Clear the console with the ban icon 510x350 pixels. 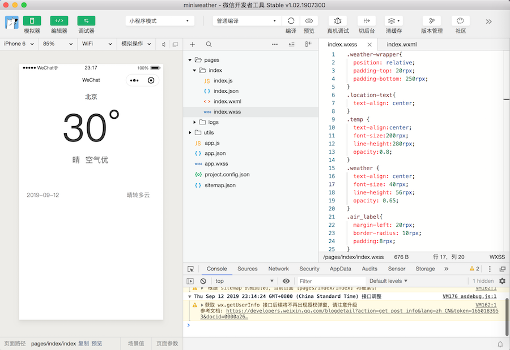coord(203,281)
